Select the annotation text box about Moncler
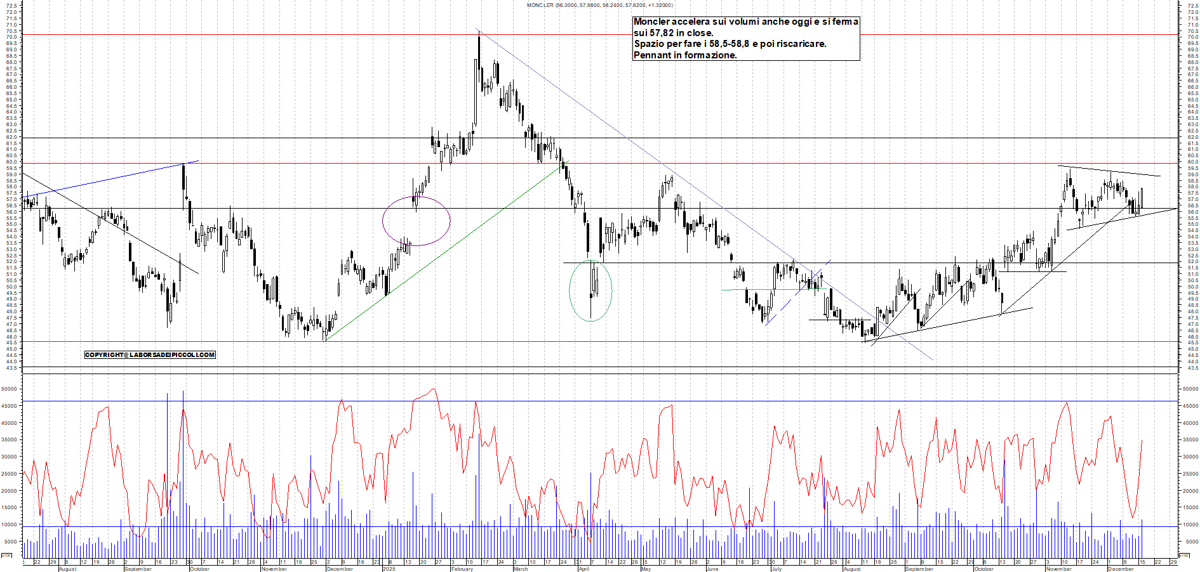1200x572 pixels. 745,39
